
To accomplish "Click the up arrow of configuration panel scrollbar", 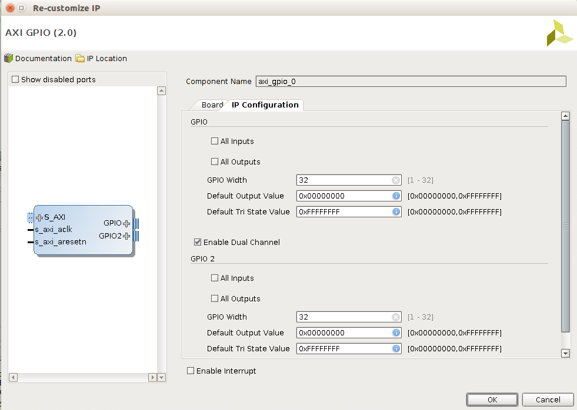I will coord(566,116).
